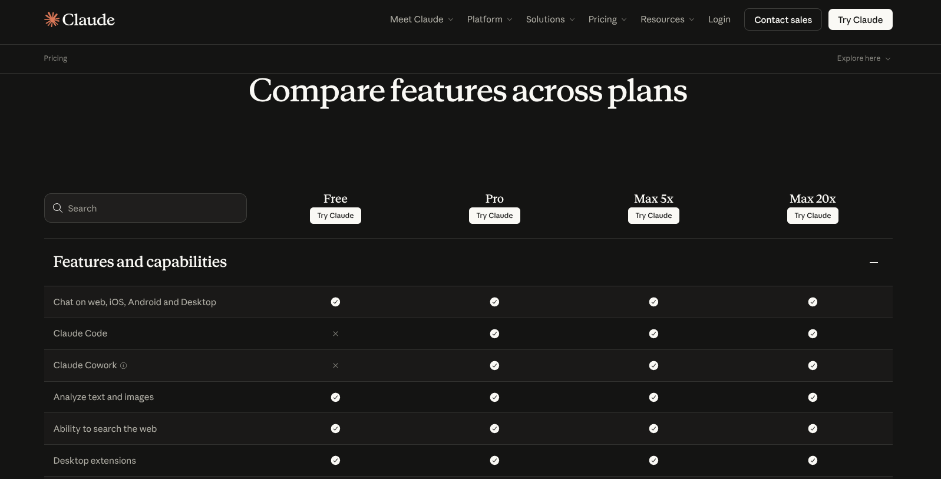Click Free checkmark for Ability to search the web

pos(335,429)
